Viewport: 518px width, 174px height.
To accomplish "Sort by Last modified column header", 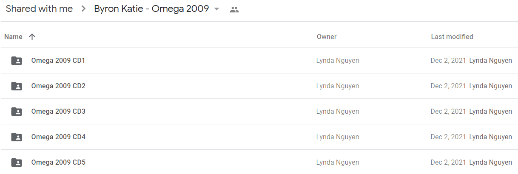I will [x=452, y=37].
